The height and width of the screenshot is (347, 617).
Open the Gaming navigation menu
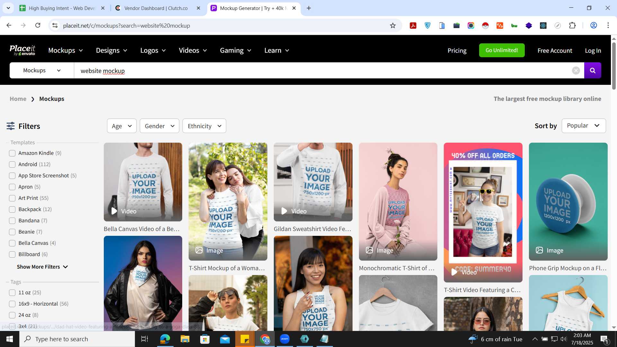coord(236,50)
